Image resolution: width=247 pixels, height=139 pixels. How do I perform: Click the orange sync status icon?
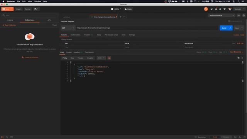(206, 9)
